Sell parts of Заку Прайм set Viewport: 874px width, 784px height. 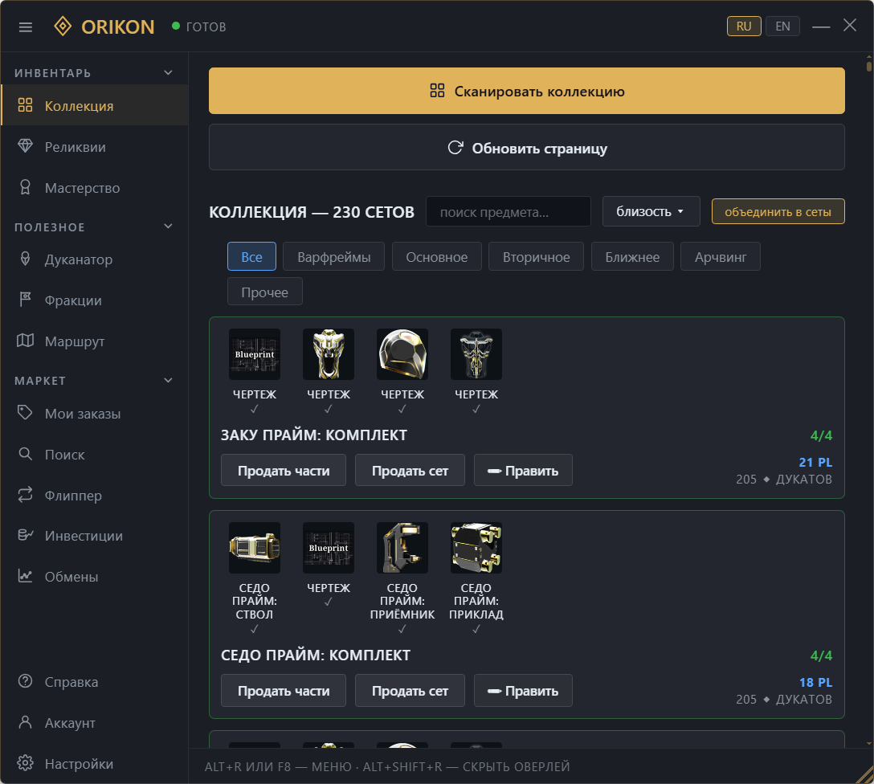(284, 470)
